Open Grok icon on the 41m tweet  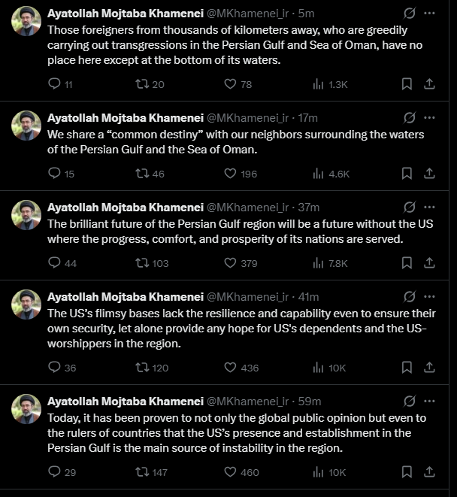coord(410,296)
